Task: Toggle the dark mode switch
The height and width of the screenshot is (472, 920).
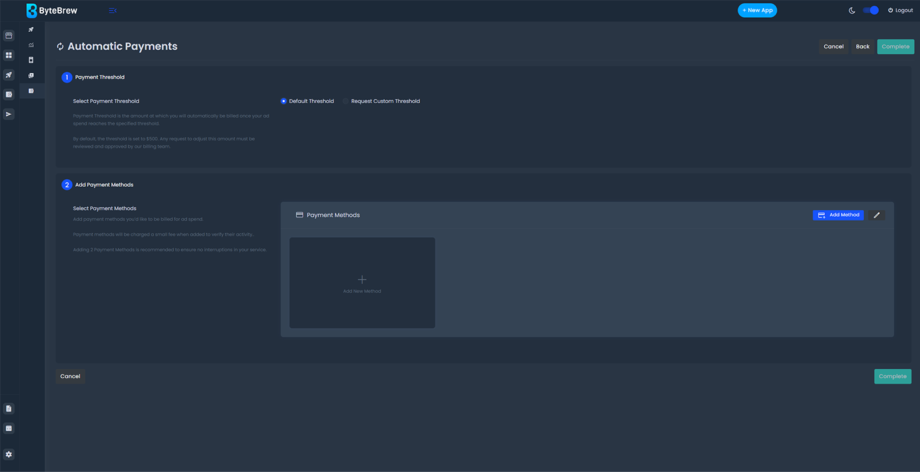Action: click(870, 10)
